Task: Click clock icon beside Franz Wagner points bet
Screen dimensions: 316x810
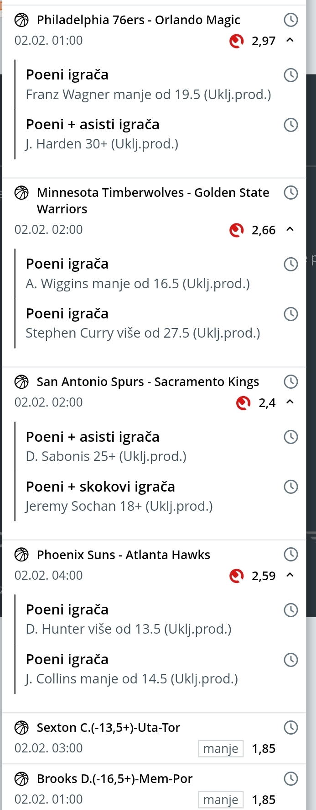Action: coord(290,75)
